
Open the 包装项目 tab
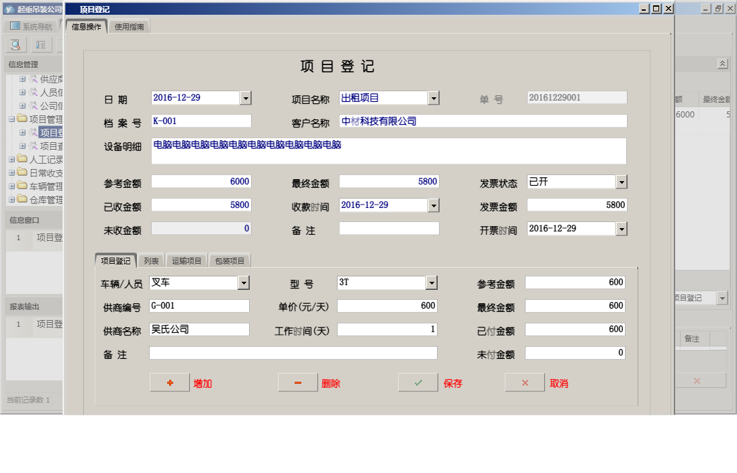click(x=230, y=261)
